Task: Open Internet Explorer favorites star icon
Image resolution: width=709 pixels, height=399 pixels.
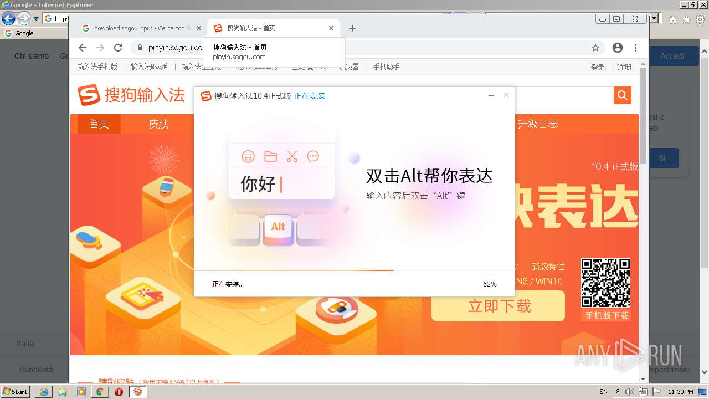Action: tap(686, 19)
